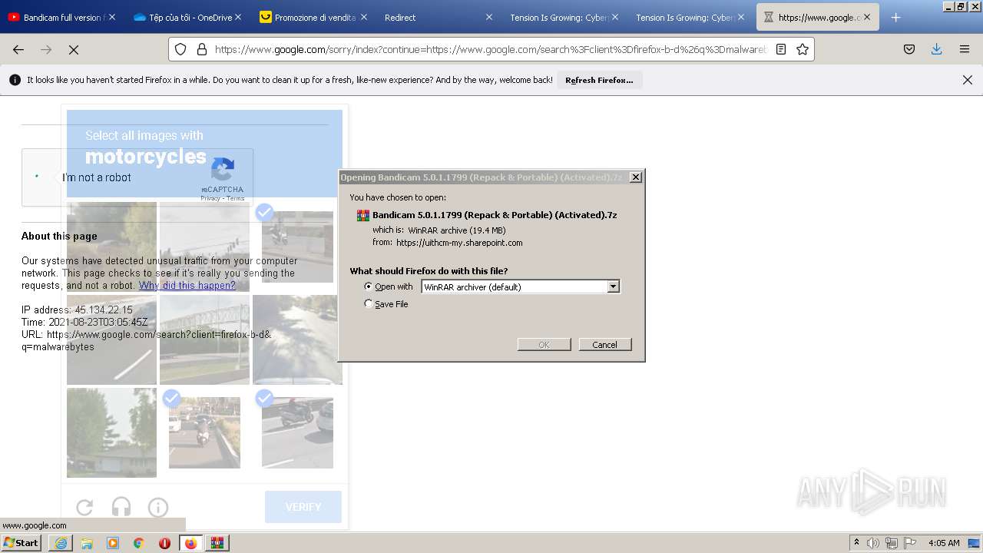Select the top-left captcha image tile

tap(111, 247)
